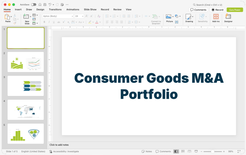Fit slide to current window

(239, 151)
